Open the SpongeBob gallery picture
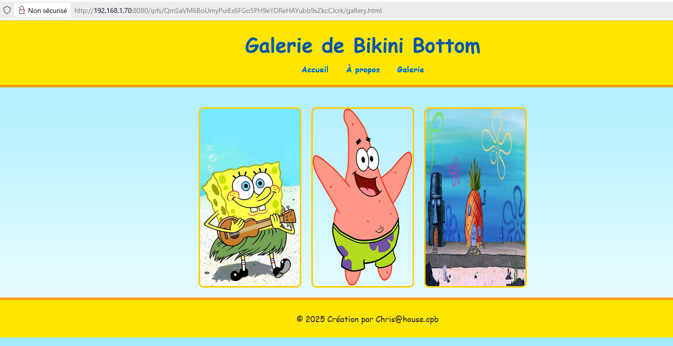The width and height of the screenshot is (673, 346). point(250,197)
